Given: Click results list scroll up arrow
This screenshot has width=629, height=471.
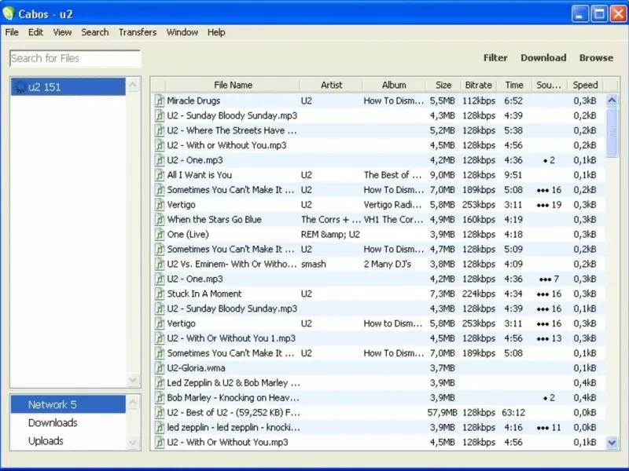Looking at the screenshot, I should coord(612,100).
